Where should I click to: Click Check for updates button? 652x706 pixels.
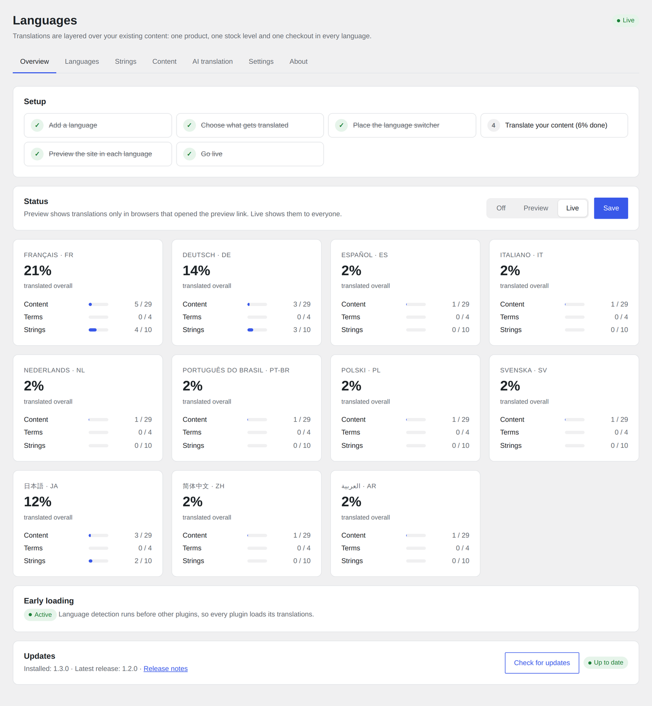(x=542, y=663)
